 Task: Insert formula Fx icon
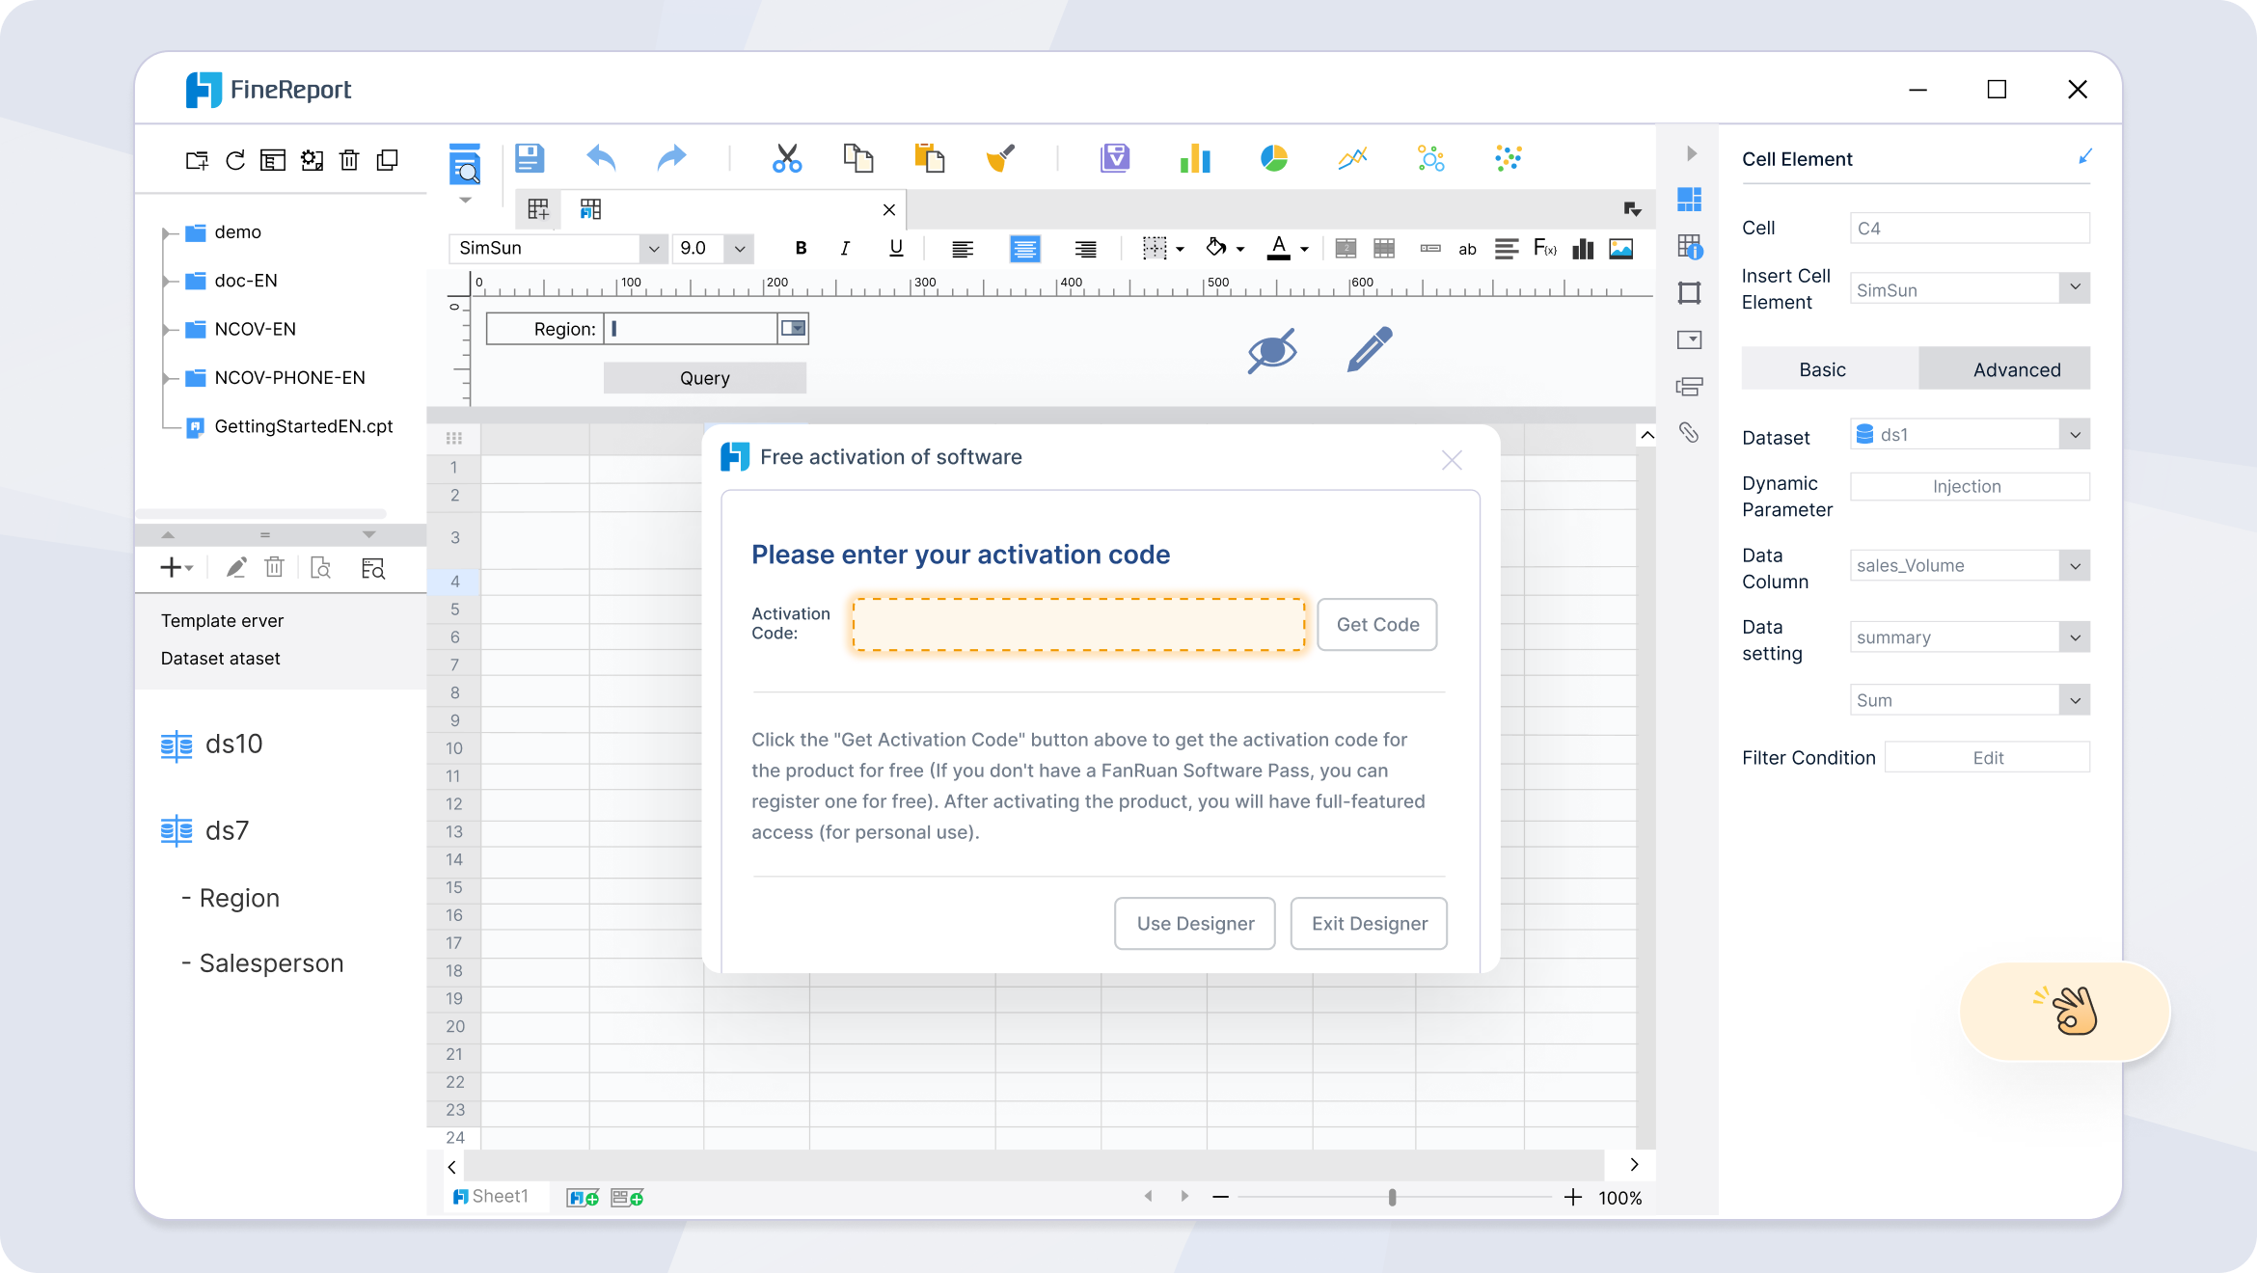(1544, 249)
